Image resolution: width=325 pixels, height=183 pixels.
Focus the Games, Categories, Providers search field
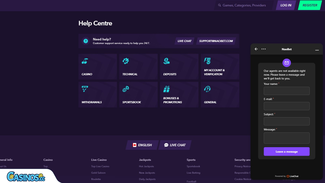[244, 5]
